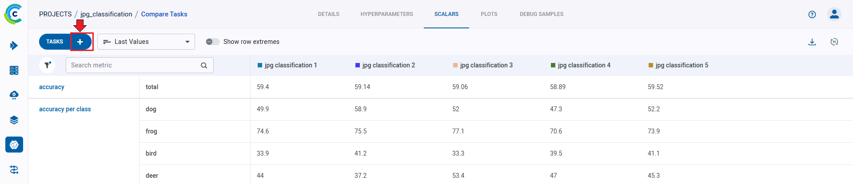Open the filter metrics icon

pos(47,65)
